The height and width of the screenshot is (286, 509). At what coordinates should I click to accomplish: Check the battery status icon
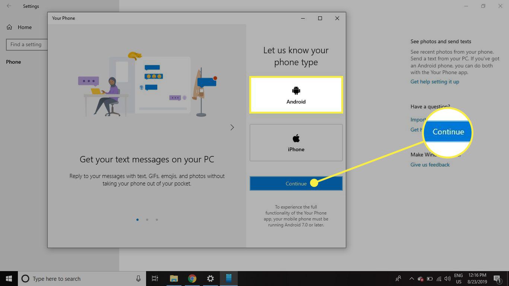[x=430, y=279]
